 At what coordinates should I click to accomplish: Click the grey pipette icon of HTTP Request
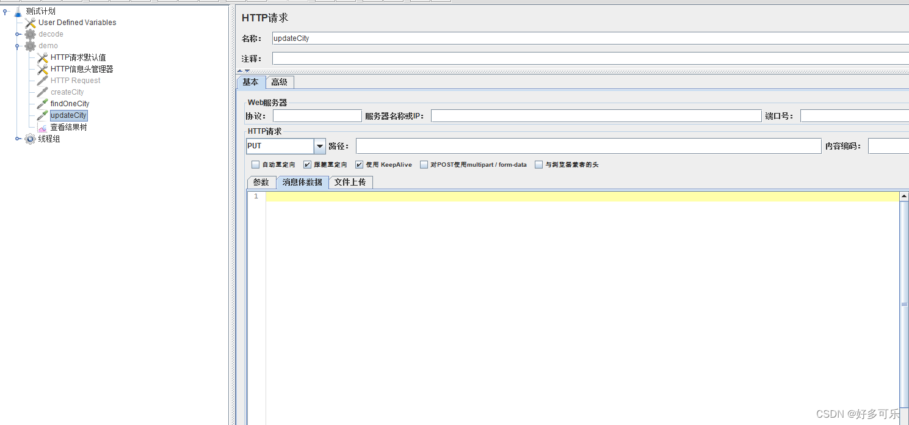click(42, 81)
